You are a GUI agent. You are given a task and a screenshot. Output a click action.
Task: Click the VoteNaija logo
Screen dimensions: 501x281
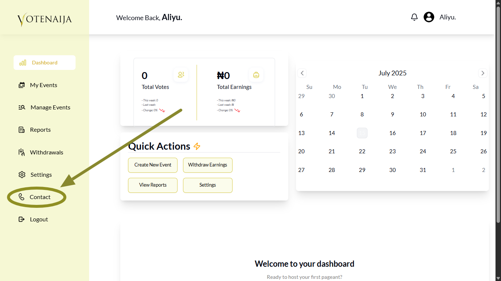pyautogui.click(x=44, y=19)
